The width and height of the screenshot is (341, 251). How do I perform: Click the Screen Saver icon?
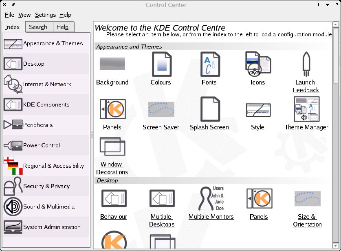(161, 109)
